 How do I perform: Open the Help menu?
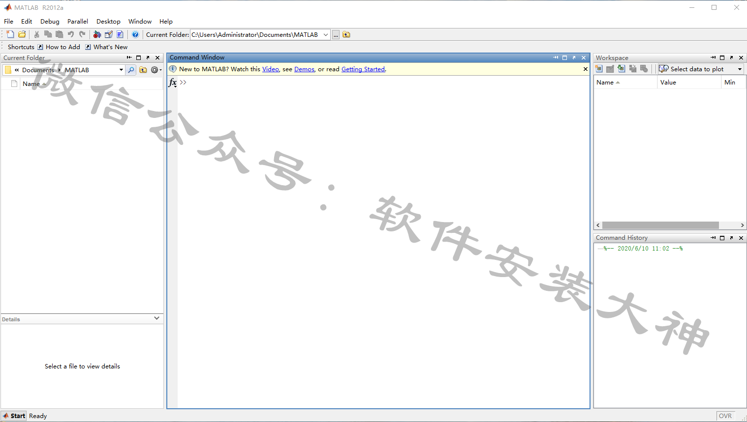(x=166, y=22)
